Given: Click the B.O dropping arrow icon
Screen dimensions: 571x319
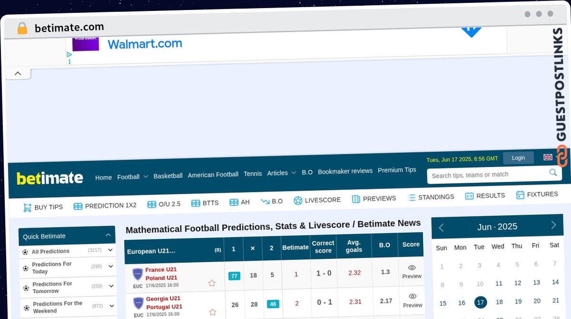Looking at the screenshot, I should click(x=265, y=202).
